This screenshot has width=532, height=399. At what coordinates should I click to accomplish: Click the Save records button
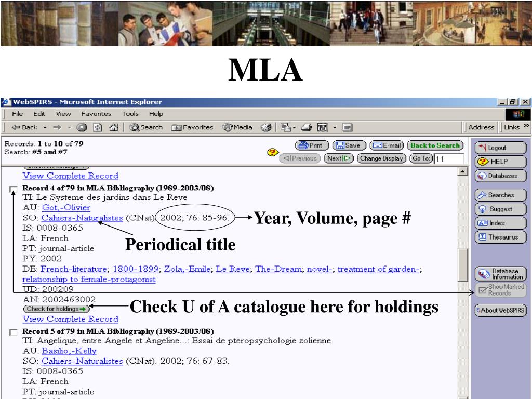[x=349, y=145]
